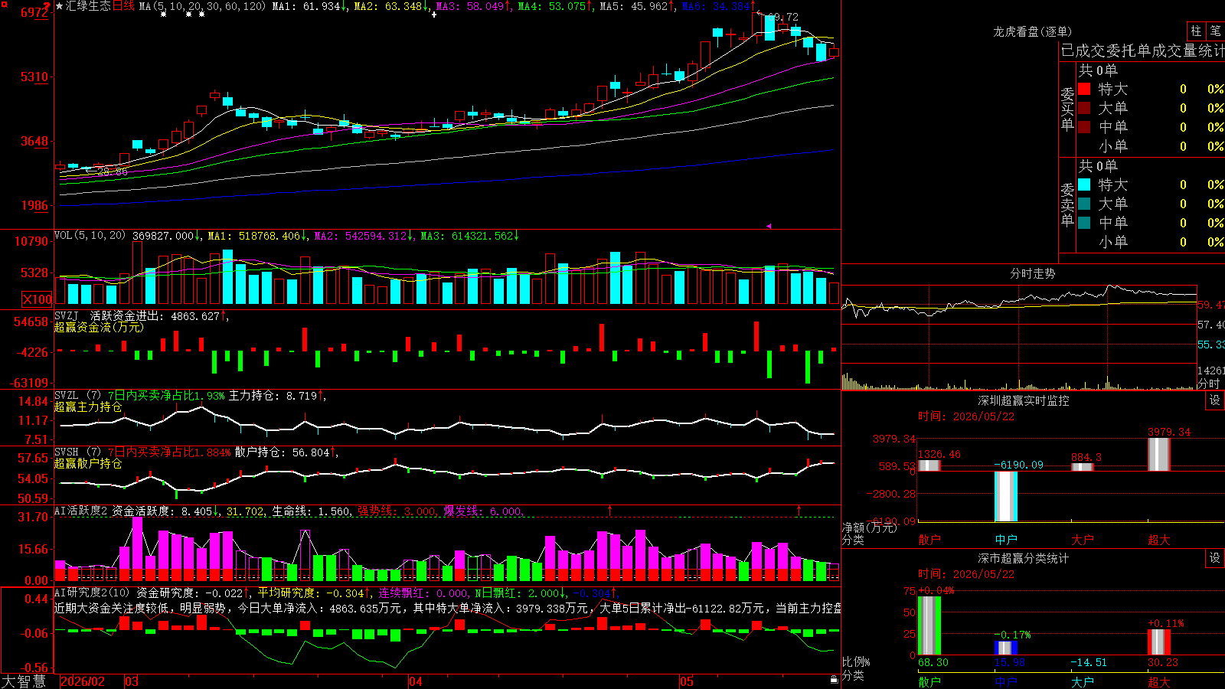The image size is (1225, 689).
Task: Click the 汇绿生态 stock name
Action: pos(88,6)
